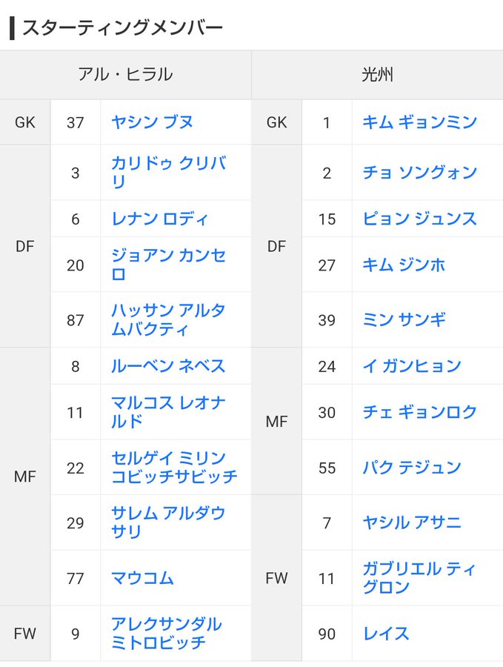The width and height of the screenshot is (503, 667).
Task: Open マウコム player link
Action: [142, 577]
